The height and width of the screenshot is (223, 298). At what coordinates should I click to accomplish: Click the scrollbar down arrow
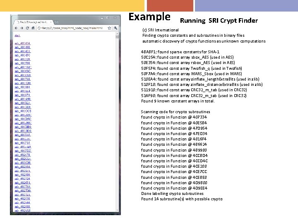pyautogui.click(x=117, y=210)
